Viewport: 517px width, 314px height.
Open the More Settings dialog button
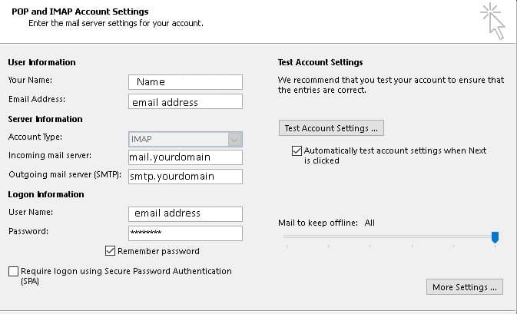point(465,287)
